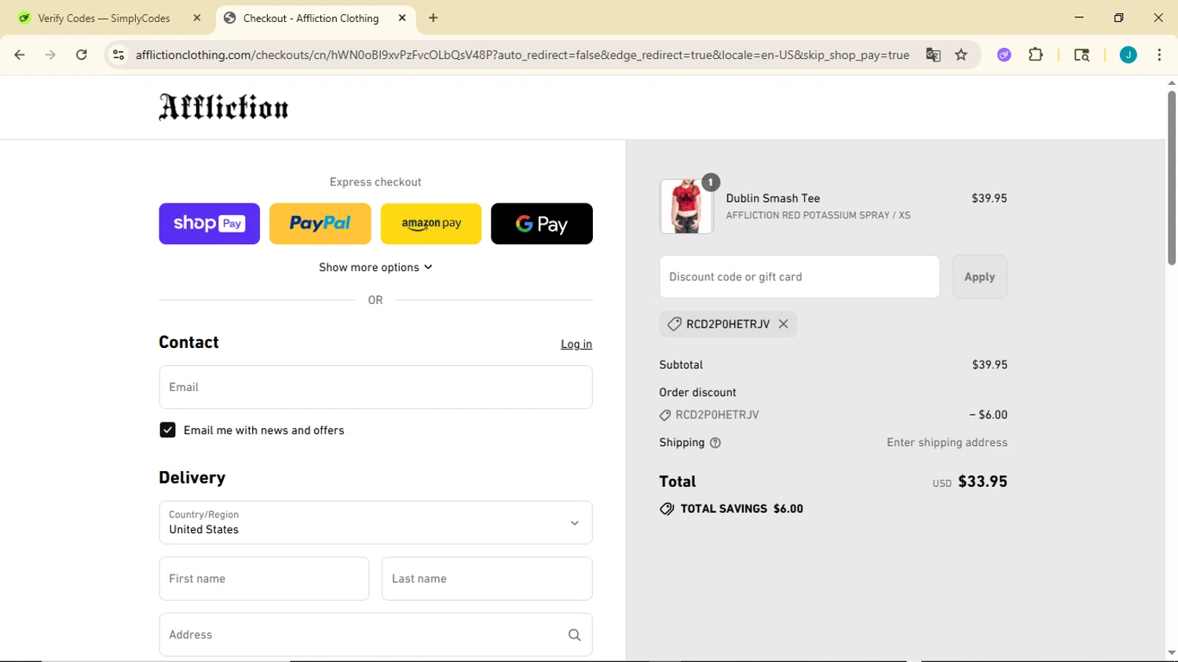View site information icon in address bar
This screenshot has width=1178, height=662.
coord(119,55)
